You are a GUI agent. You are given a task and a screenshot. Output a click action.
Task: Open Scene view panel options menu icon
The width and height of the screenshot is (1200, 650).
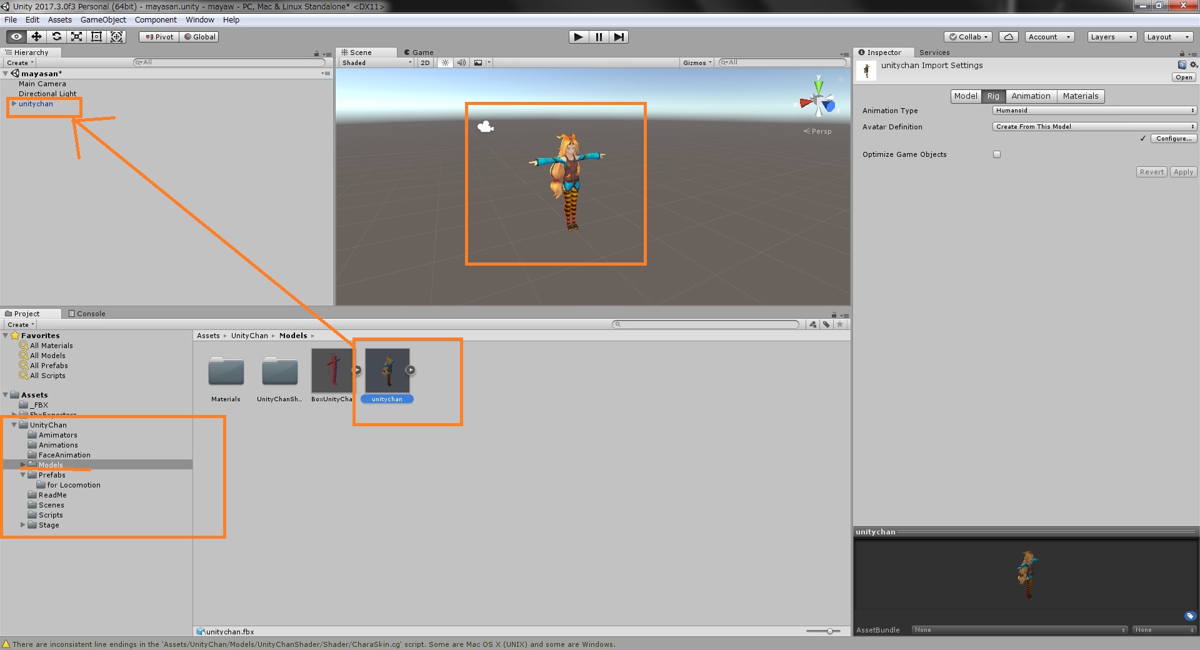844,54
